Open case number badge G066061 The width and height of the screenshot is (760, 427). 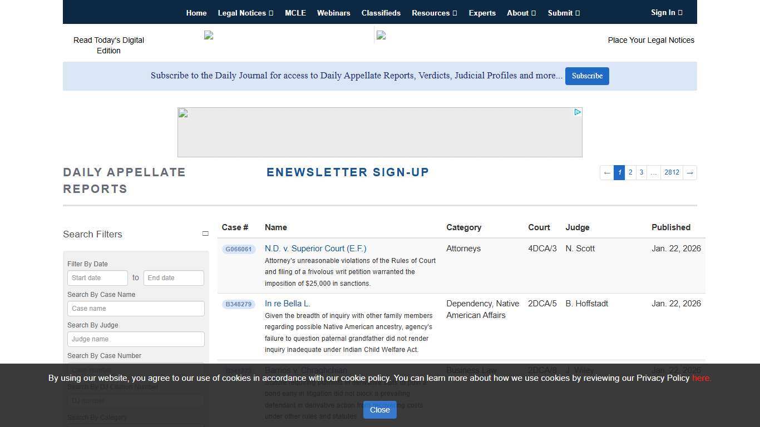[239, 250]
